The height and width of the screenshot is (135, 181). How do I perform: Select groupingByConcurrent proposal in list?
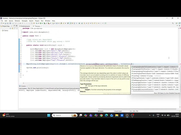point(155,89)
